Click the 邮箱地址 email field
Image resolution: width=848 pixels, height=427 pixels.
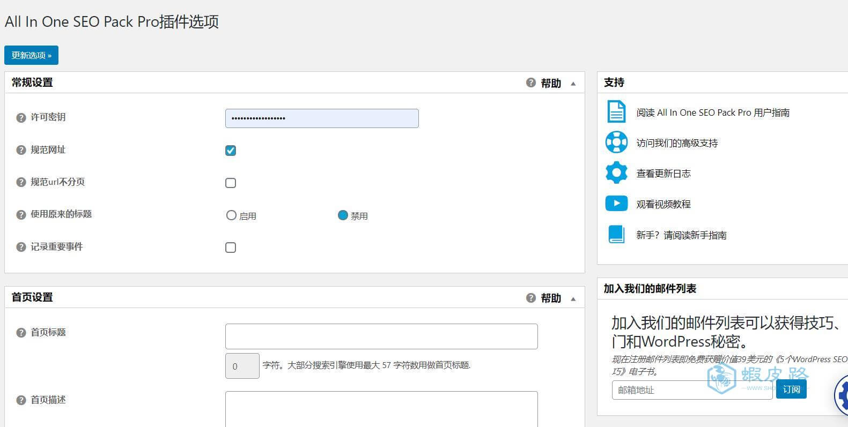coord(692,390)
